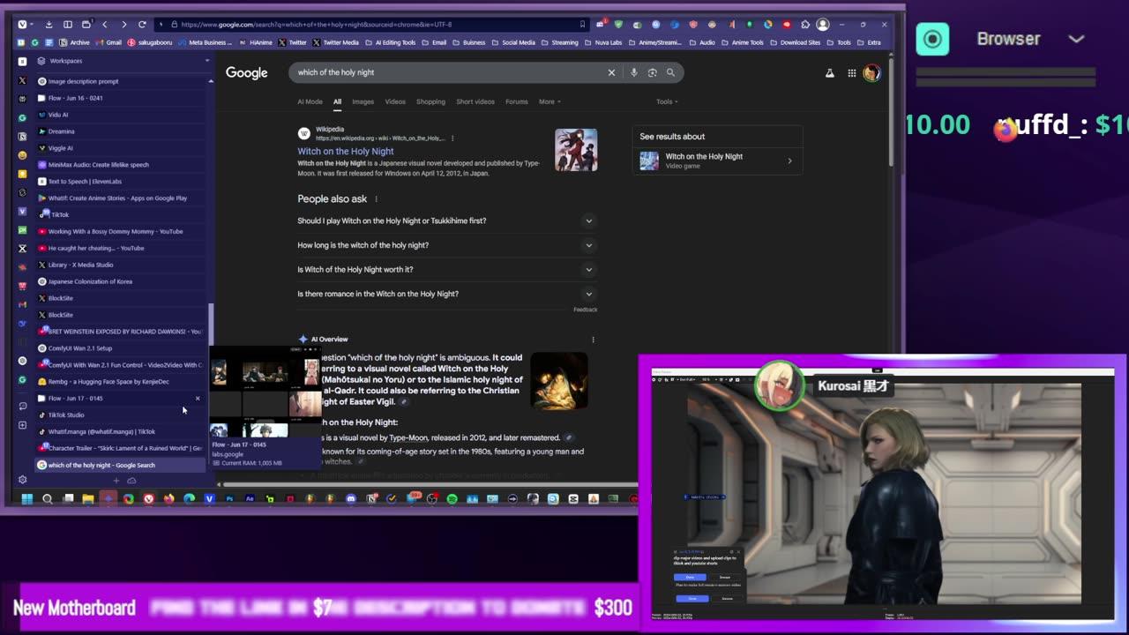Switch to Japanese Colonization of Korea tab
This screenshot has height=635, width=1129.
119,281
